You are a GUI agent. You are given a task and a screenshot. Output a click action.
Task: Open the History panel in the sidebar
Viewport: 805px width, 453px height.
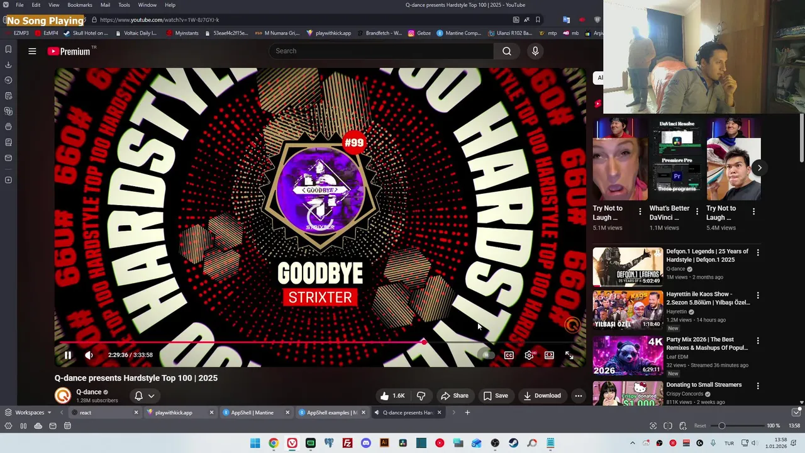(8, 80)
